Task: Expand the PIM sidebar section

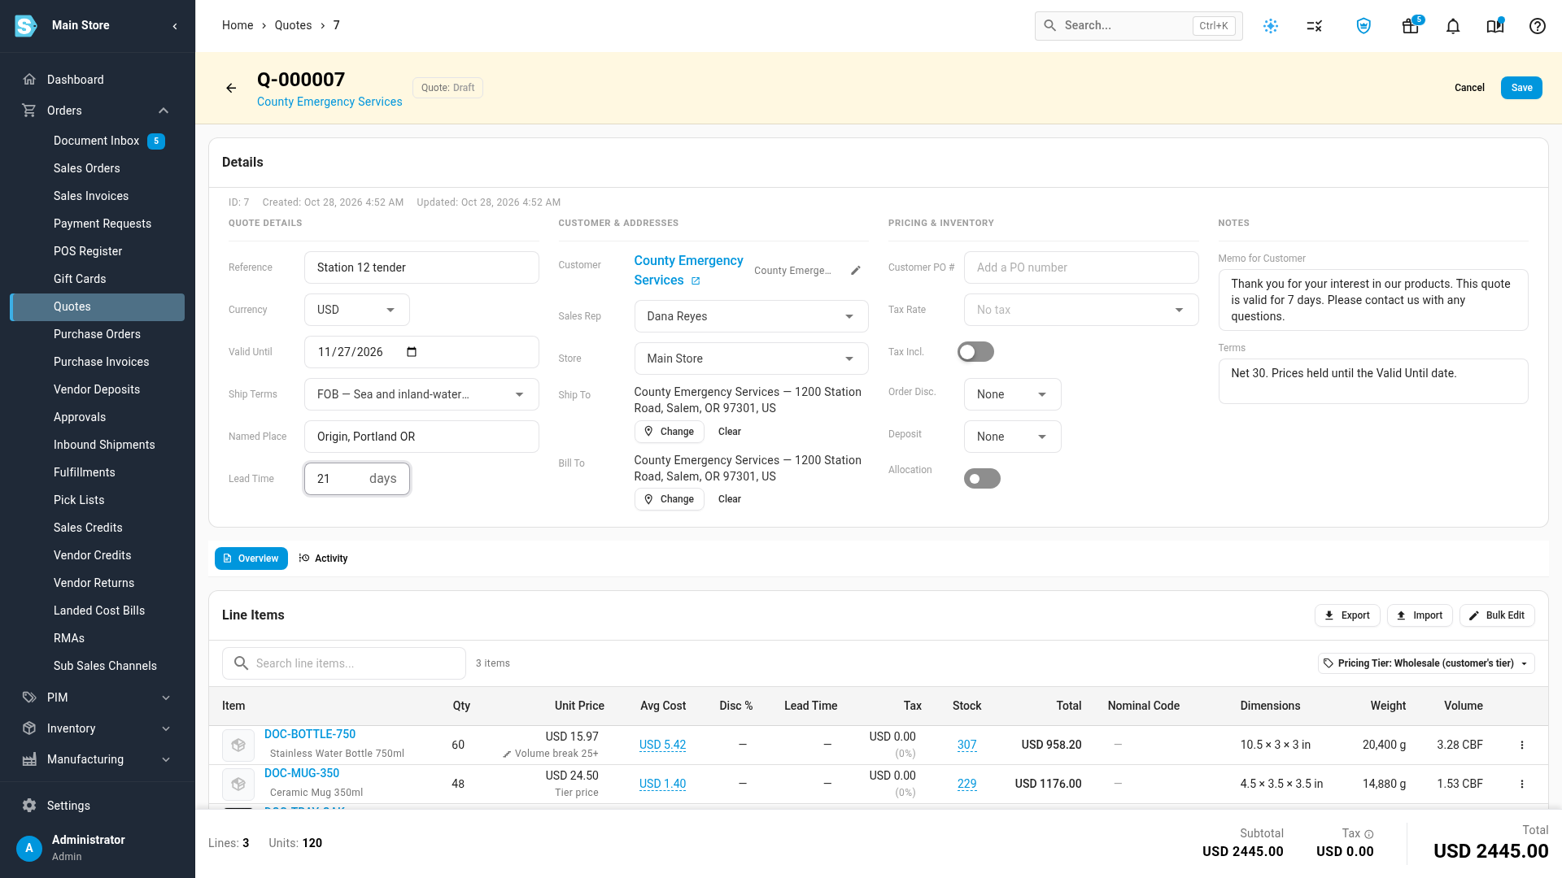Action: pos(98,698)
